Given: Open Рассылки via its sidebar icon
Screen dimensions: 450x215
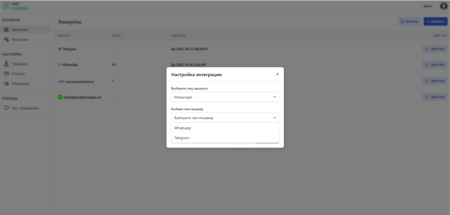Looking at the screenshot, I should click(7, 39).
